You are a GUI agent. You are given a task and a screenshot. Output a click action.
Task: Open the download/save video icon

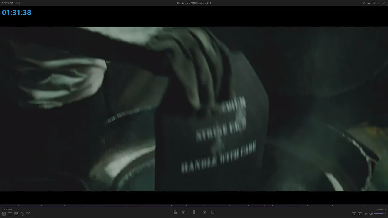[10, 214]
